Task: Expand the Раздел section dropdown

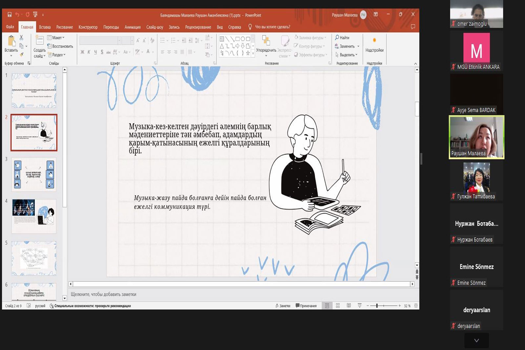Action: click(57, 55)
